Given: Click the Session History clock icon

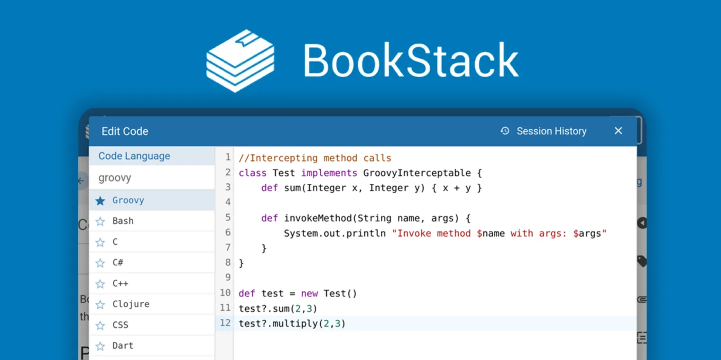Looking at the screenshot, I should 504,131.
